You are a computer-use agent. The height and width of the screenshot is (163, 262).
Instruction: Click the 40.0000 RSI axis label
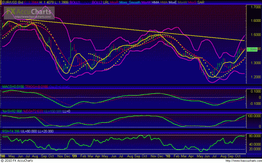pyautogui.click(x=254, y=144)
